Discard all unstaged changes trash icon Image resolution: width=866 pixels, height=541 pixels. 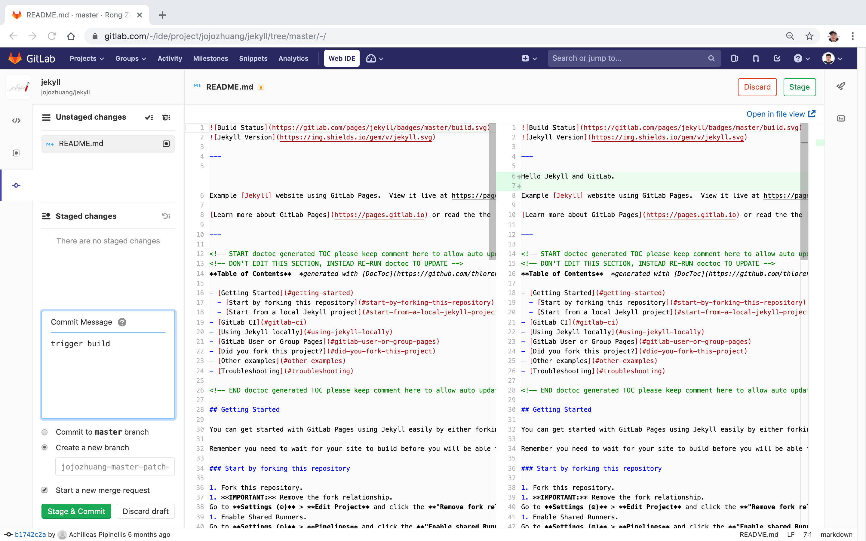pyautogui.click(x=166, y=117)
